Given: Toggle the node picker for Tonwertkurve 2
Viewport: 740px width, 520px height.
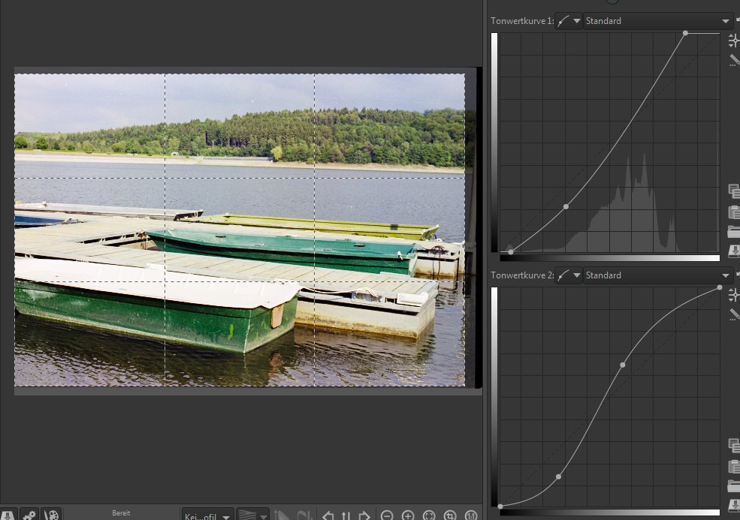Looking at the screenshot, I should click(734, 296).
